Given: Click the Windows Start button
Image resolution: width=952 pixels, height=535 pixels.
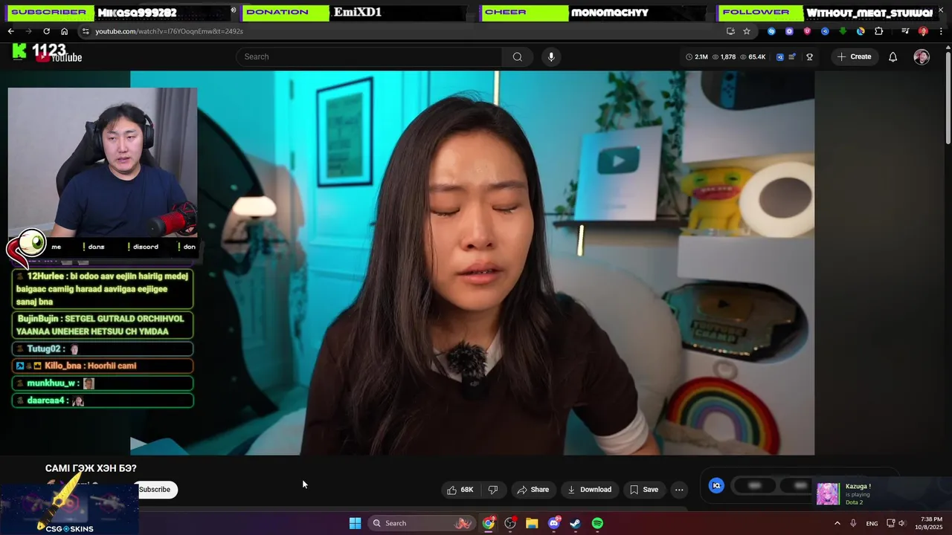Looking at the screenshot, I should [356, 523].
